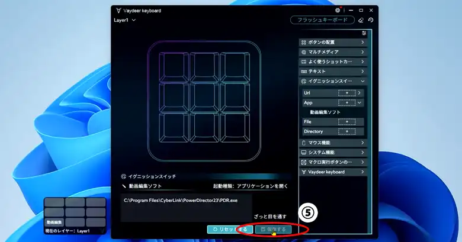
Task: Collapse the App row chevron
Action: click(x=360, y=103)
